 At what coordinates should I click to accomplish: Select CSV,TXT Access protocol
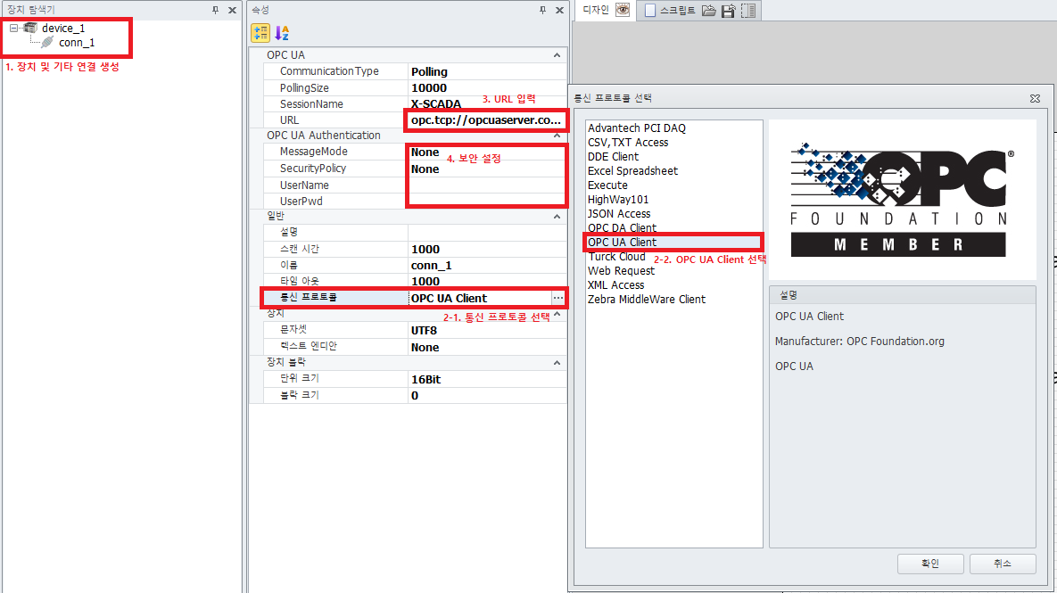(x=628, y=142)
